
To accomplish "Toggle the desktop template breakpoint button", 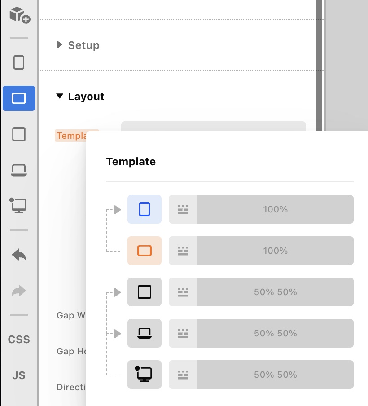I will [144, 375].
